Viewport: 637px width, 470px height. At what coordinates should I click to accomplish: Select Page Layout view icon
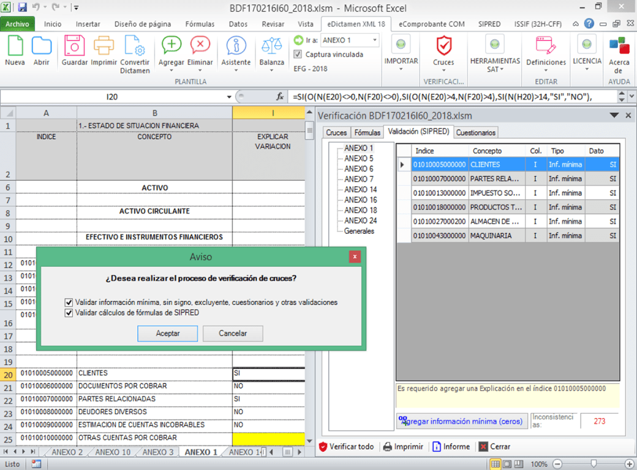pos(507,464)
